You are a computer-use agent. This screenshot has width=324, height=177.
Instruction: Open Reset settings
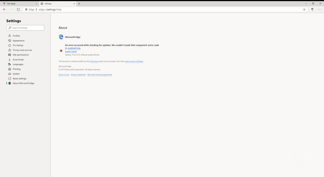coord(19,79)
